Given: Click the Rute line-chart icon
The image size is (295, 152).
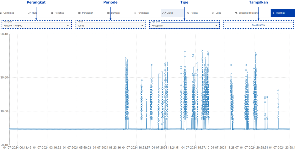Looking at the screenshot, I should (x=29, y=13).
